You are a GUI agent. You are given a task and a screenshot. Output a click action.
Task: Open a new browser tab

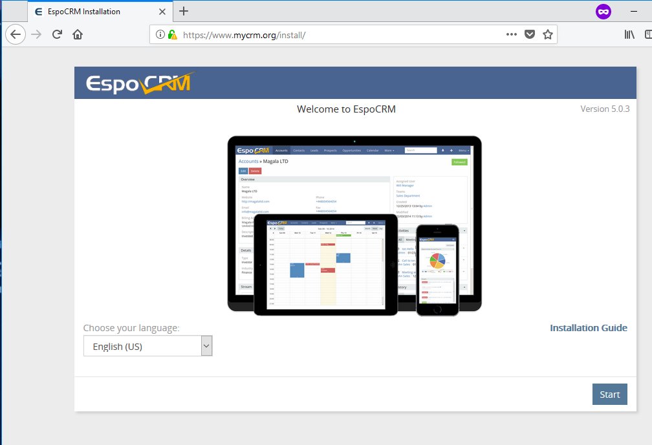click(184, 11)
